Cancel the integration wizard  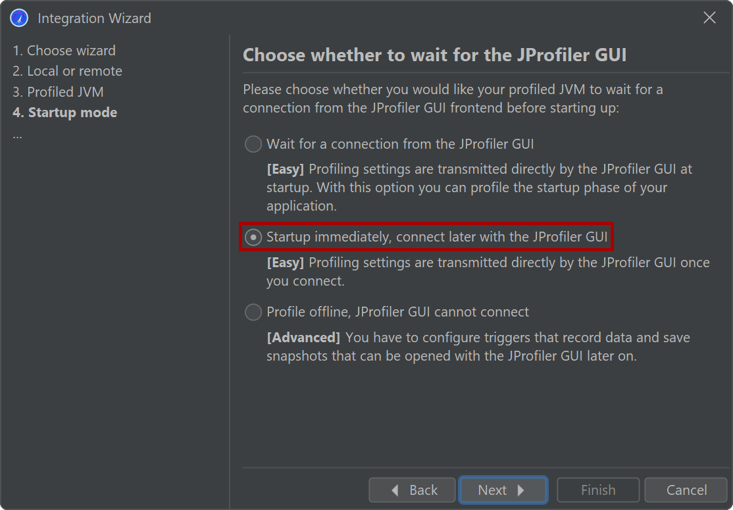click(x=686, y=490)
